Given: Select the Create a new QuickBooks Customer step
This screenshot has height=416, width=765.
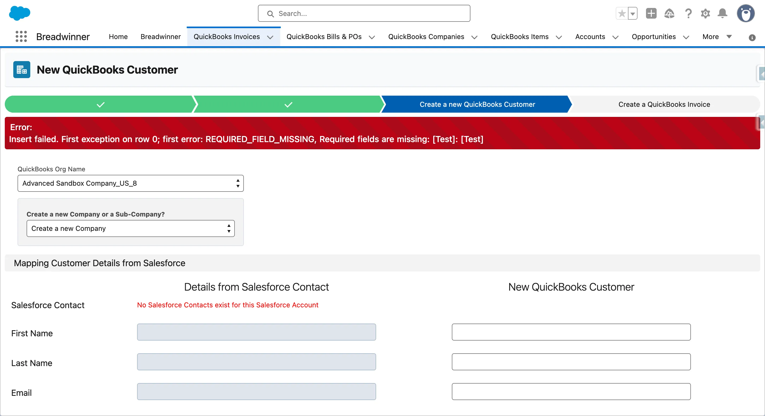Looking at the screenshot, I should (477, 104).
